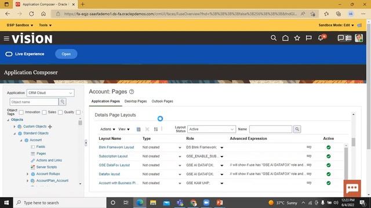This screenshot has width=371, height=208.
Task: Open Role dropdown for Subscription Layout row
Action: click(221, 157)
